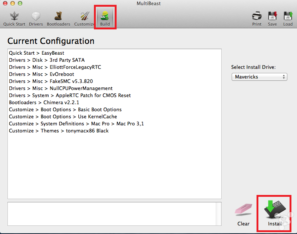297x234 pixels.
Task: Load a saved configuration
Action: [x=288, y=19]
